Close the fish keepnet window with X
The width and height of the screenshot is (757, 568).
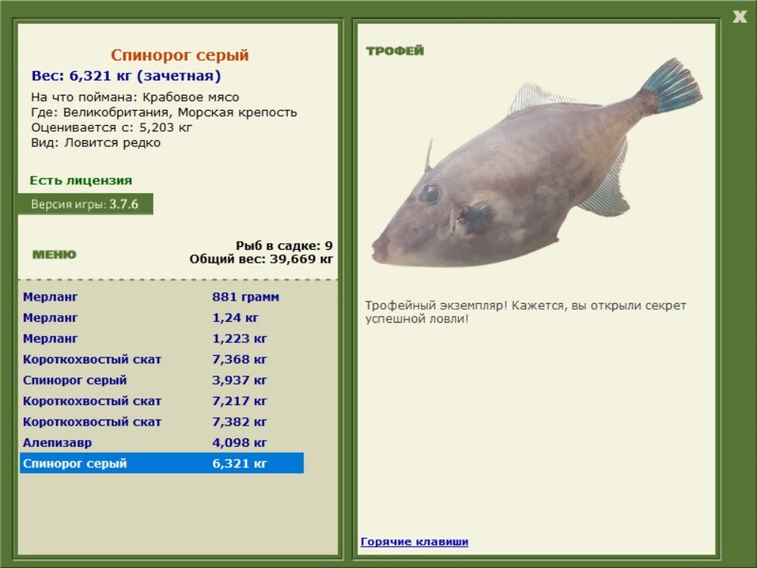(739, 17)
